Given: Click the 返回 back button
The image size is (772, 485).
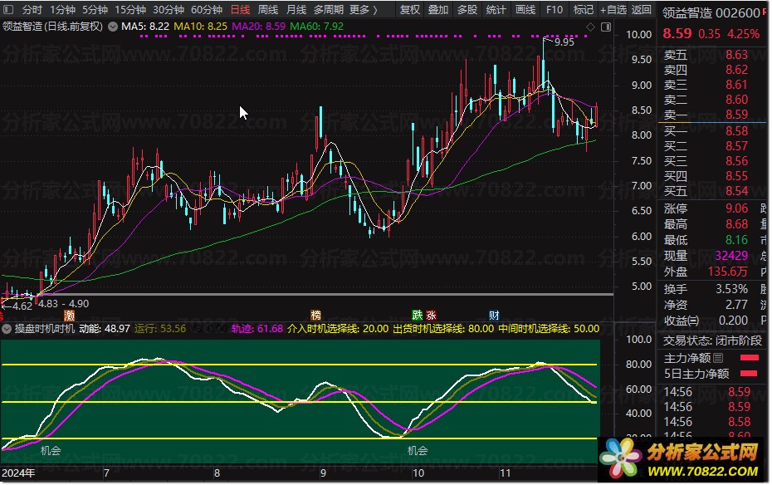Looking at the screenshot, I should (x=641, y=9).
